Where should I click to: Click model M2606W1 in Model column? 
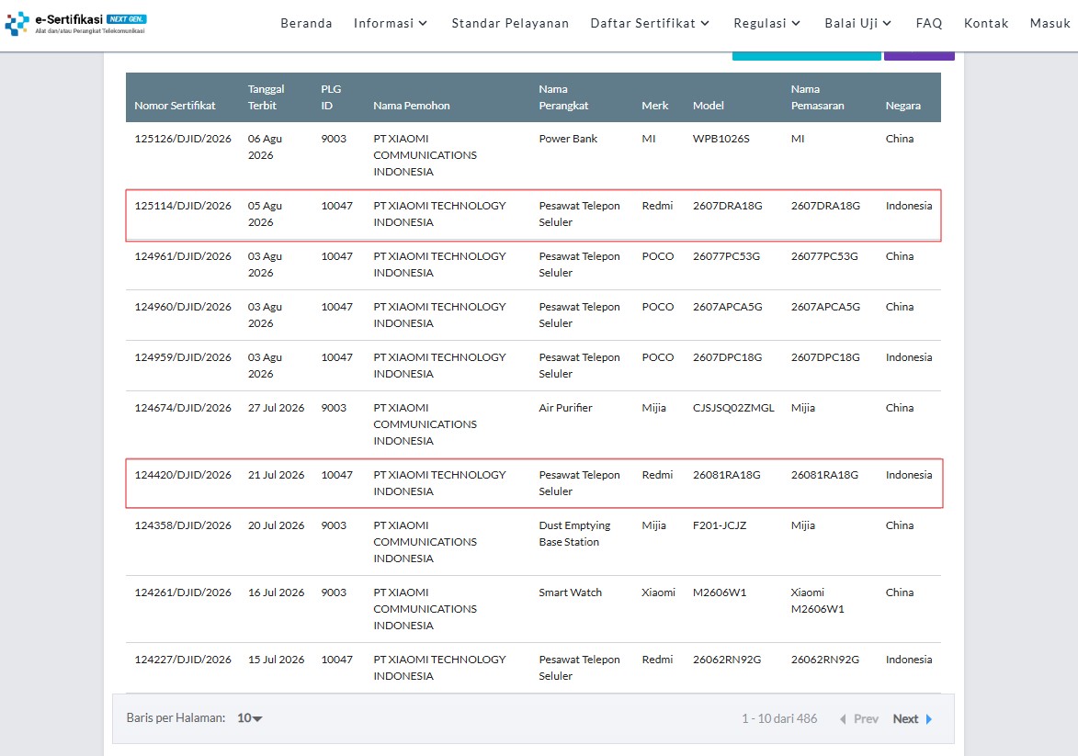click(x=719, y=592)
